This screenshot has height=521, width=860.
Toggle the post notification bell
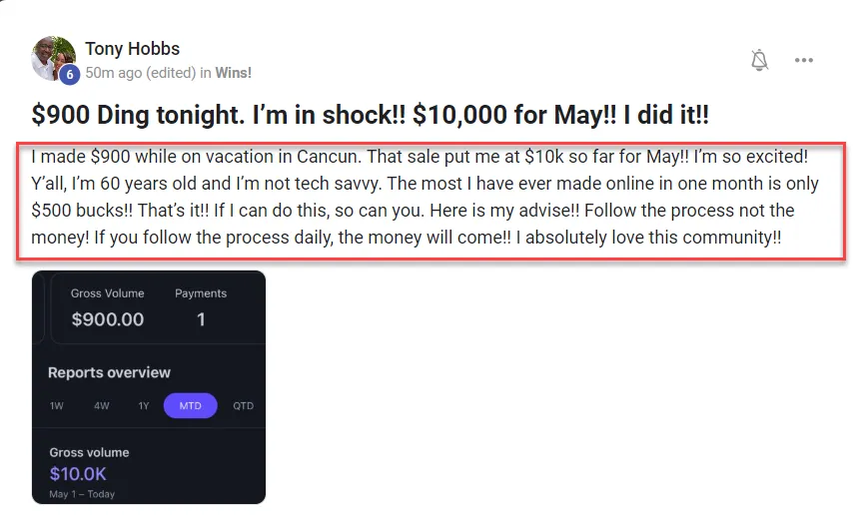click(x=760, y=60)
